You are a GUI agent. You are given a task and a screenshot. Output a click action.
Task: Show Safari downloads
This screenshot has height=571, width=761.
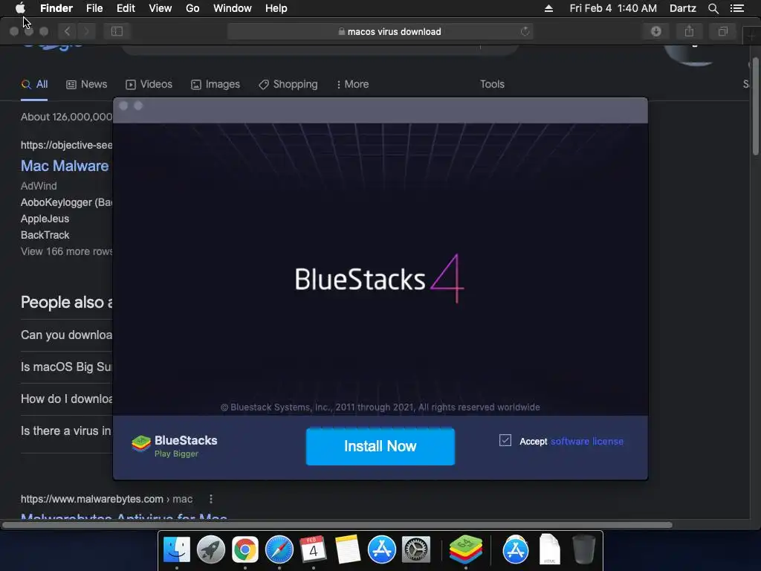coord(656,31)
